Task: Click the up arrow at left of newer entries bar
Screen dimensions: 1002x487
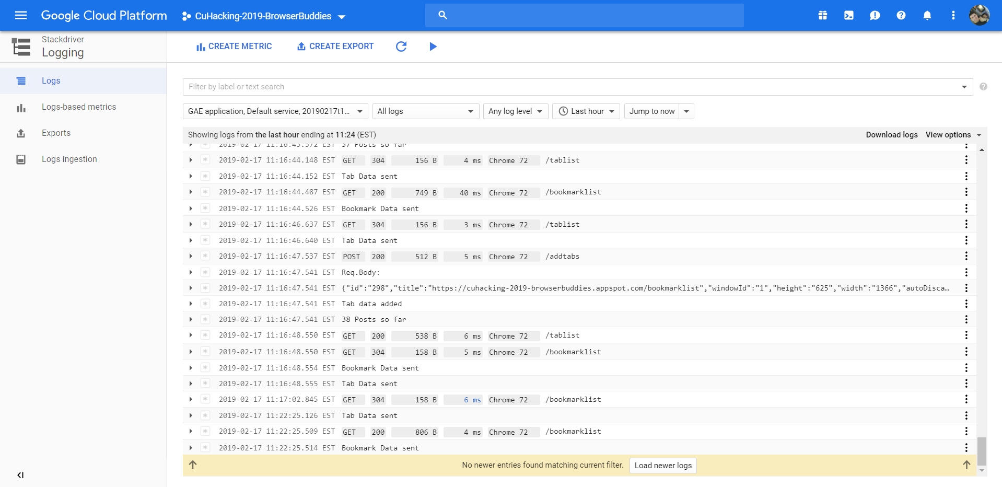Action: (193, 465)
